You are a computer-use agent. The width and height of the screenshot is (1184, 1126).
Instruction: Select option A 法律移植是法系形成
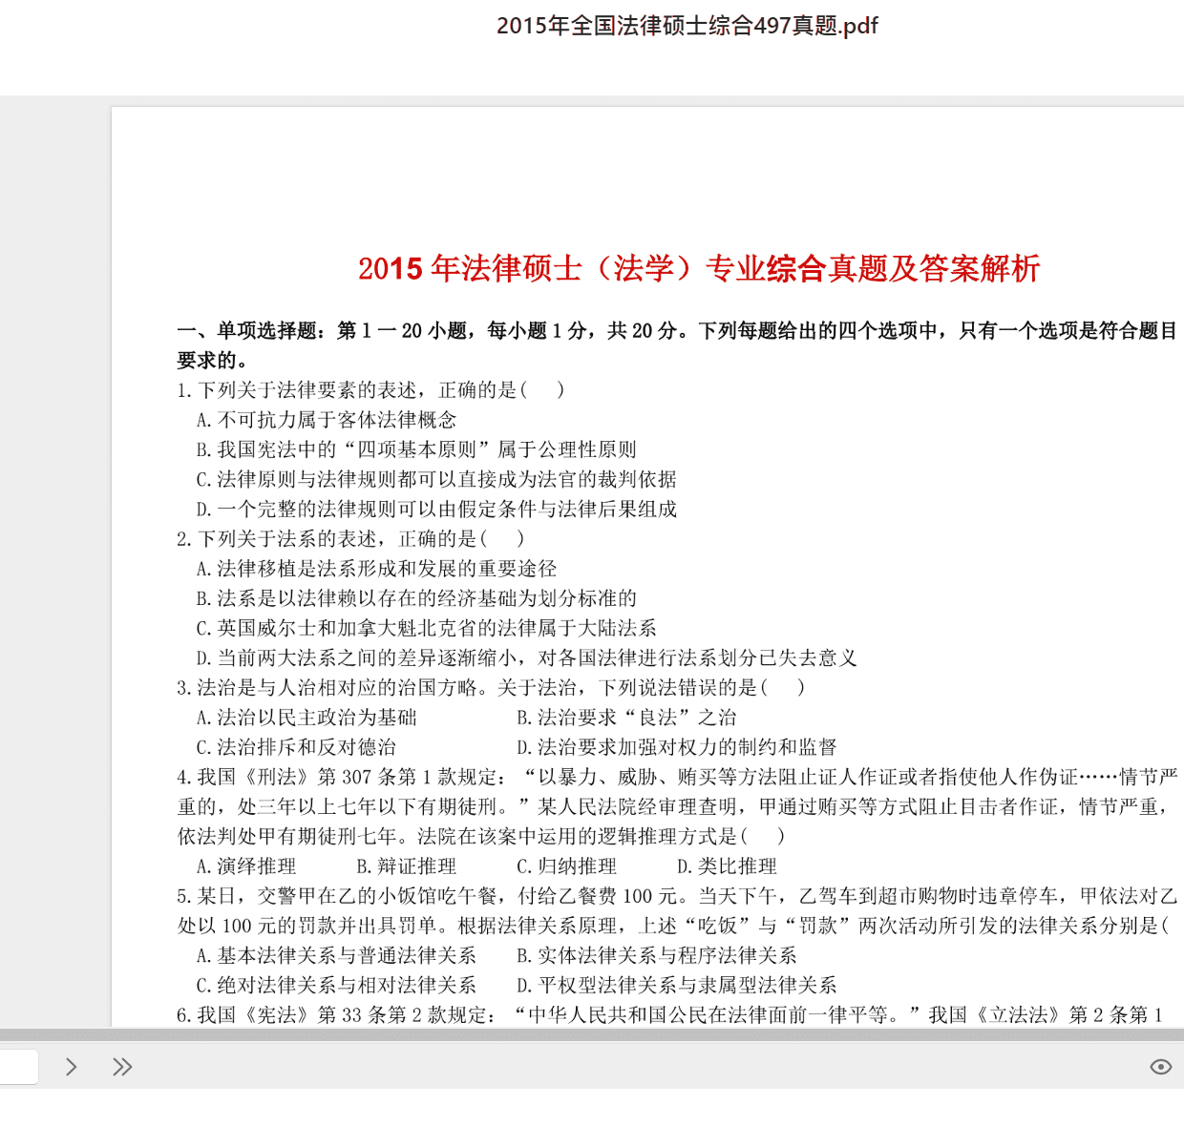tap(376, 569)
